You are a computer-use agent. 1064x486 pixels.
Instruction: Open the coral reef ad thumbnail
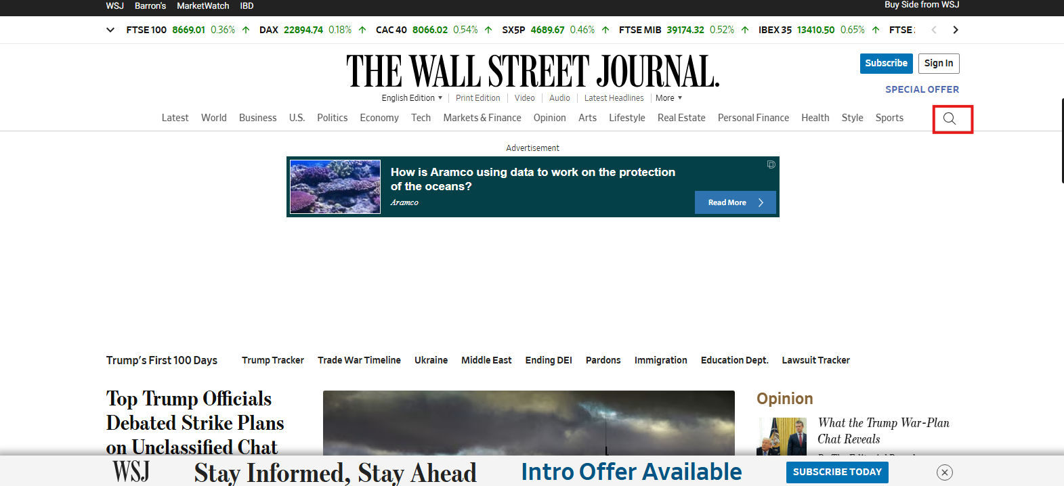click(x=335, y=187)
